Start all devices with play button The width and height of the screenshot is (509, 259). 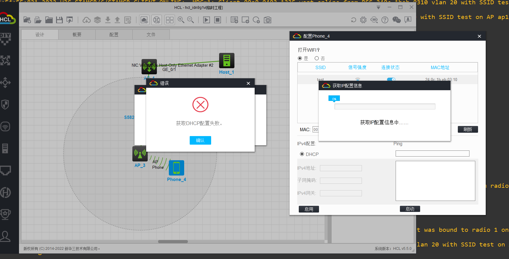click(207, 20)
